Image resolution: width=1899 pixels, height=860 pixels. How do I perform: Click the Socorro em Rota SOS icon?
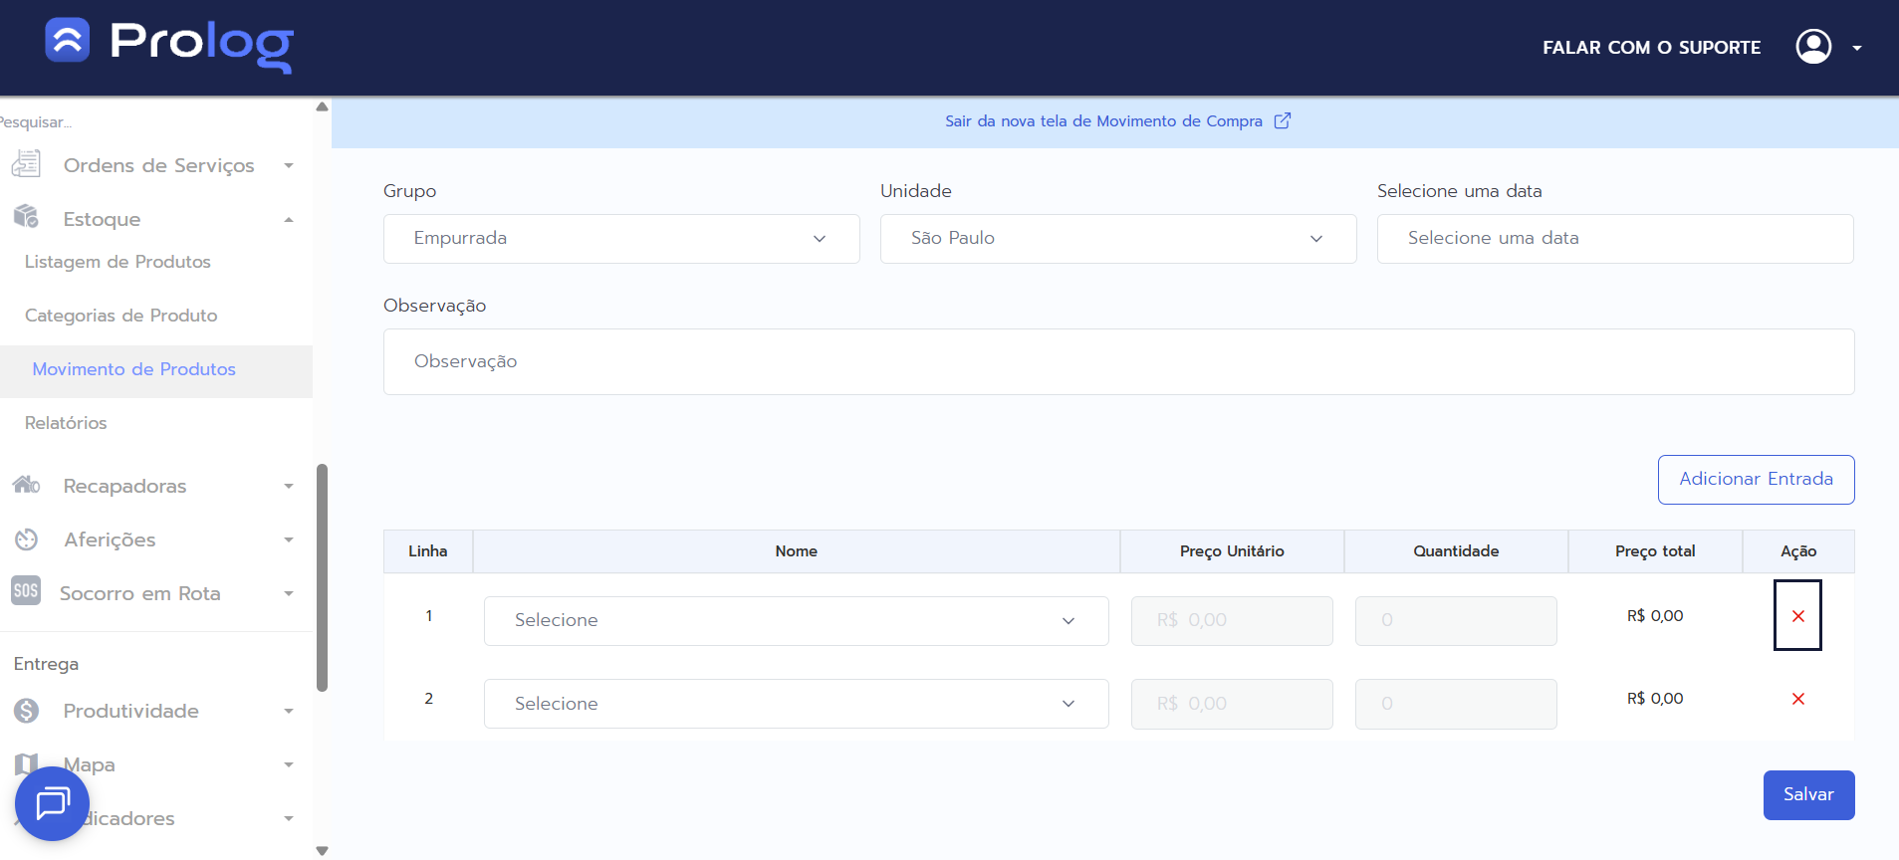click(26, 591)
